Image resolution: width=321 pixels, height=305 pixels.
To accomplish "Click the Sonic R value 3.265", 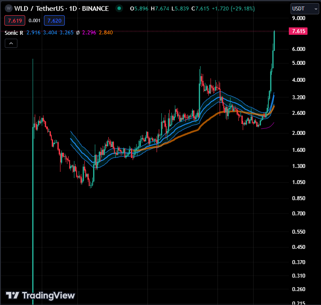I will pos(67,33).
